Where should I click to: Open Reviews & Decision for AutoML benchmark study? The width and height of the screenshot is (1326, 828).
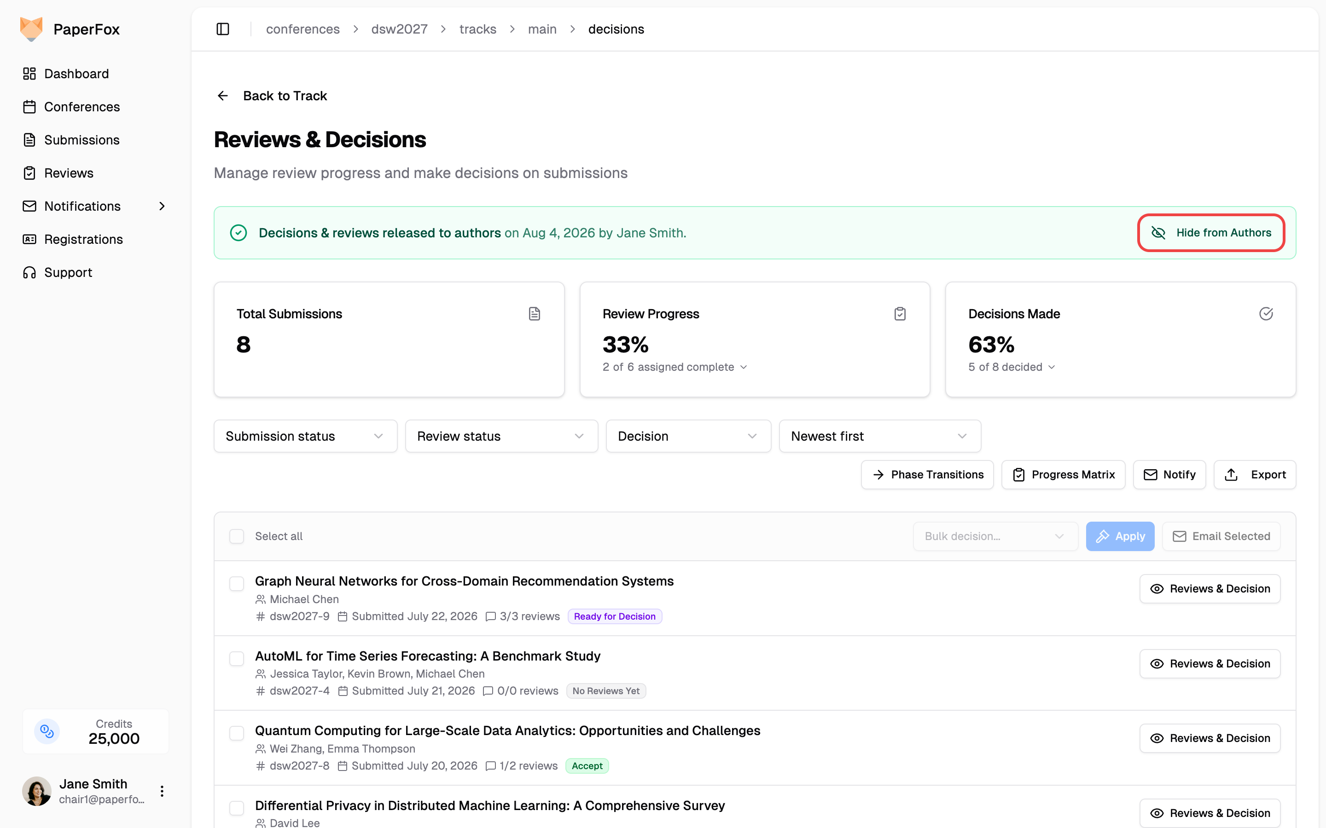pos(1210,664)
